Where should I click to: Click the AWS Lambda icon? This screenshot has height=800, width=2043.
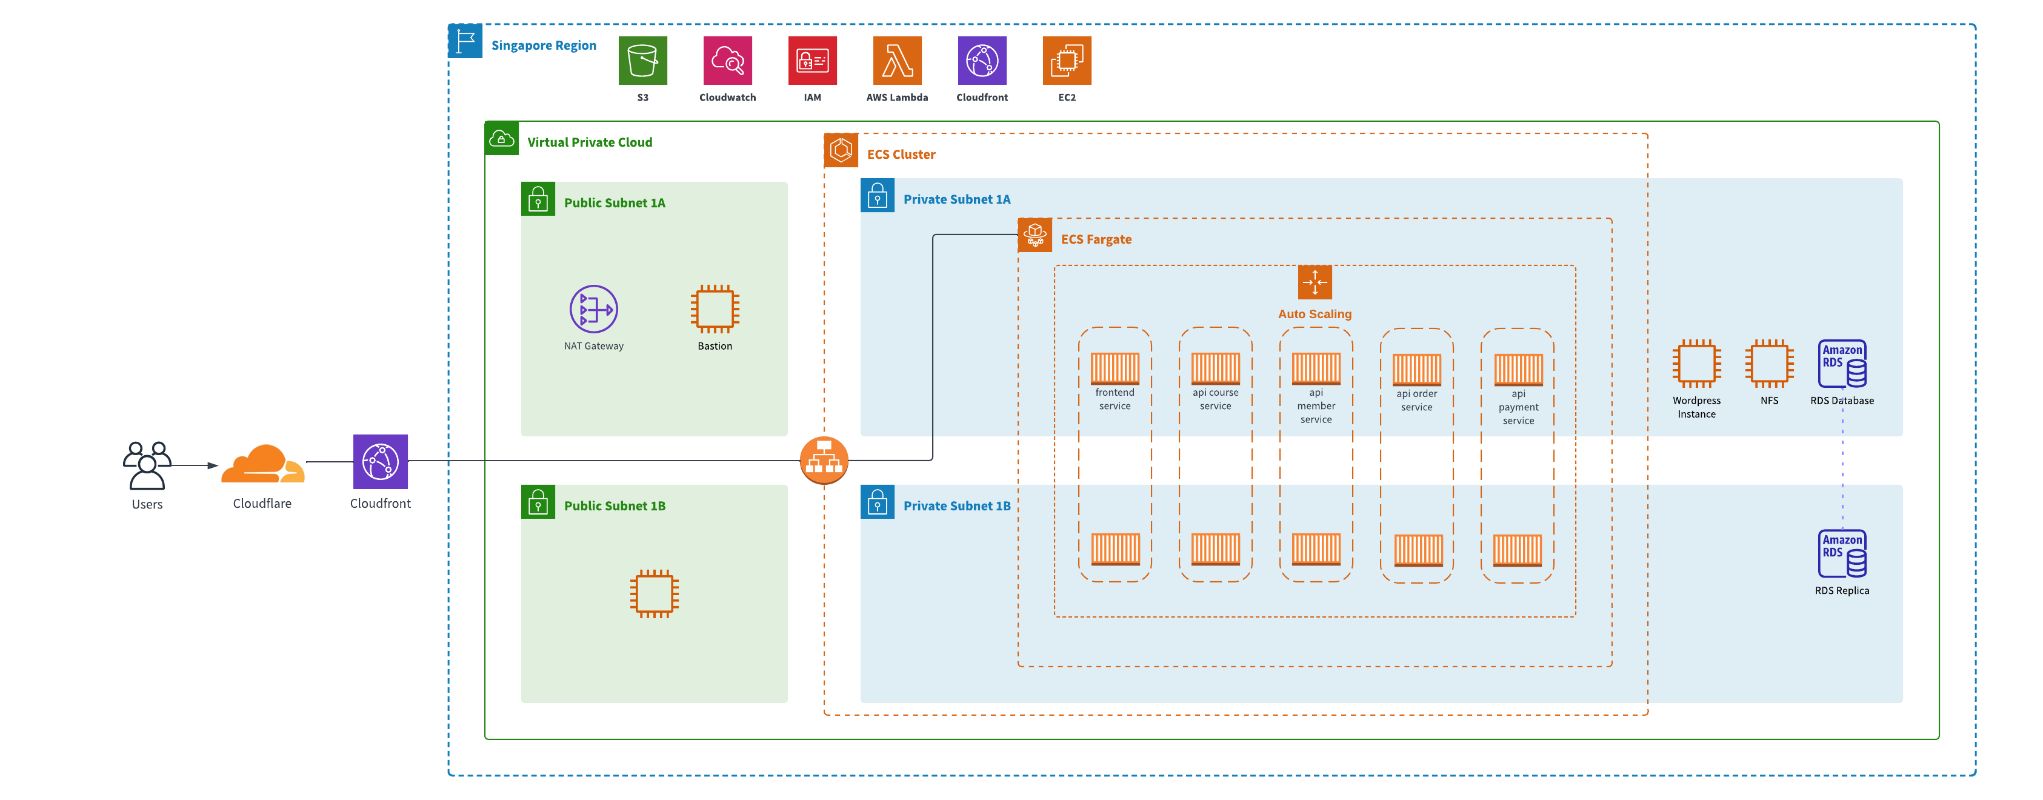tap(897, 62)
